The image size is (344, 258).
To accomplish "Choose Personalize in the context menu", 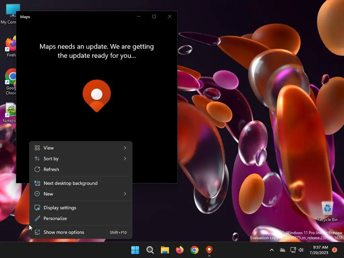I will (81, 218).
